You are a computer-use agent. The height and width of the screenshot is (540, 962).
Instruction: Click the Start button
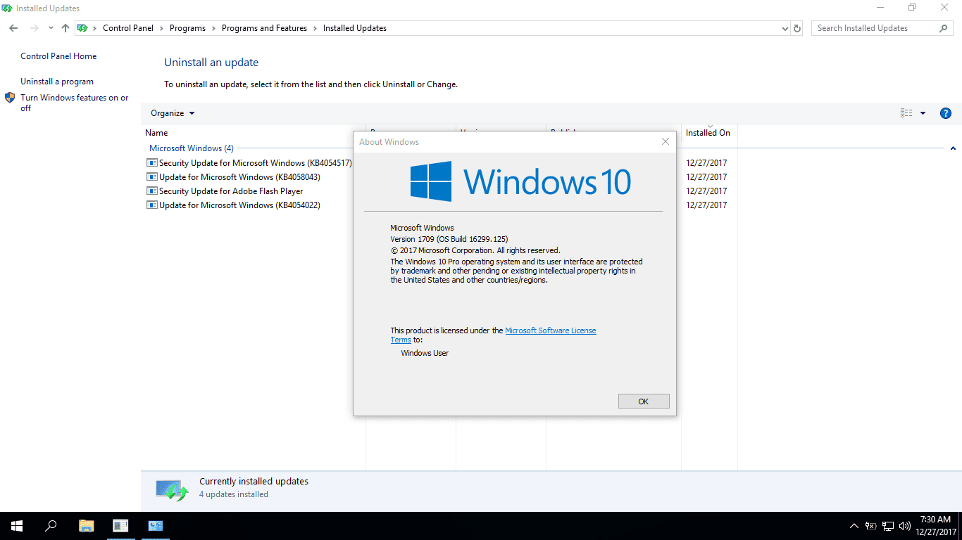(x=16, y=525)
